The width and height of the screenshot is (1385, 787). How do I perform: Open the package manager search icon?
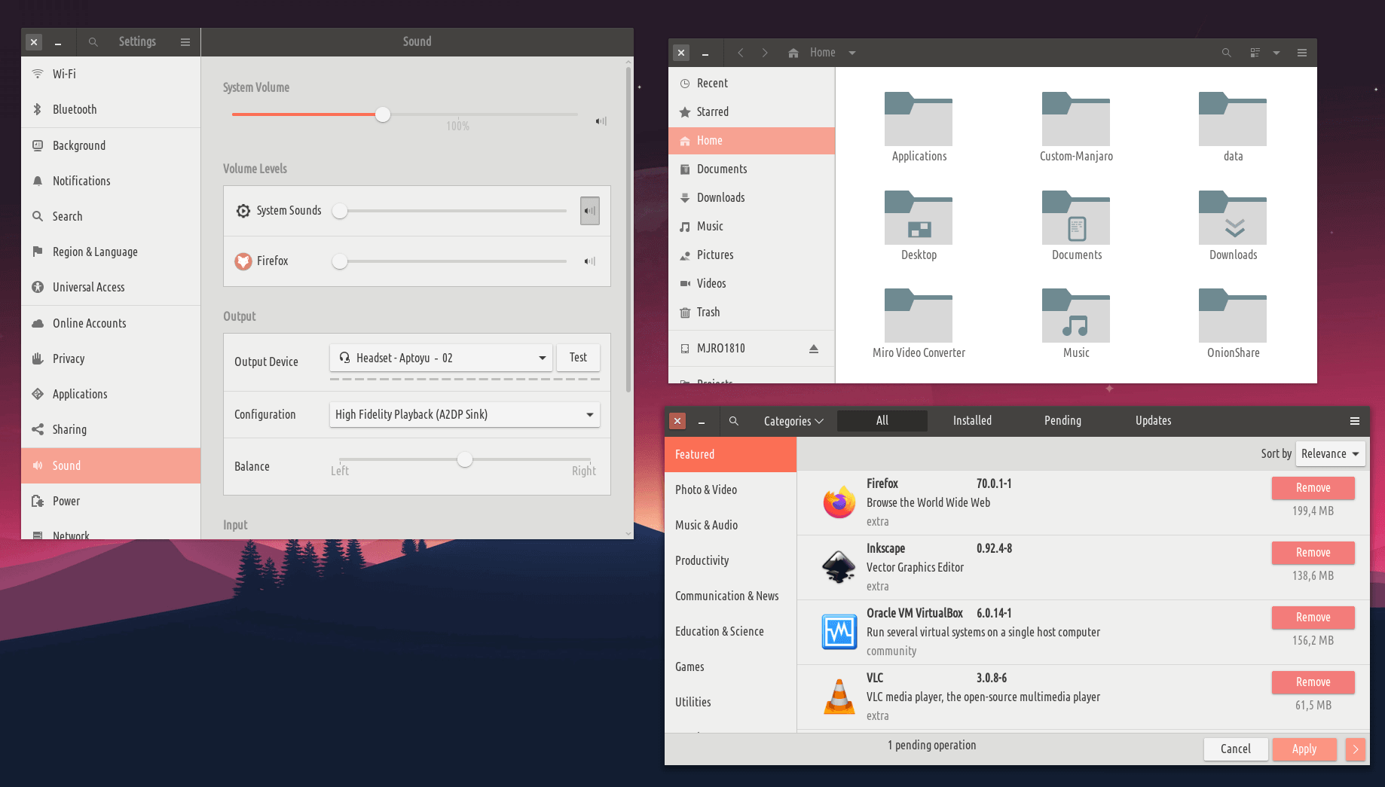pos(733,421)
